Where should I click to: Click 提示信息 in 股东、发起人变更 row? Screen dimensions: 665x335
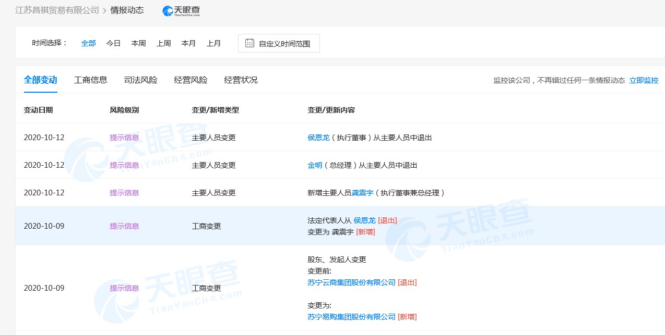[x=124, y=288]
